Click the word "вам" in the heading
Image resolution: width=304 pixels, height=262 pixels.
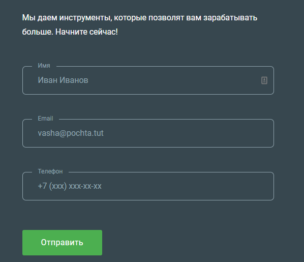[194, 18]
